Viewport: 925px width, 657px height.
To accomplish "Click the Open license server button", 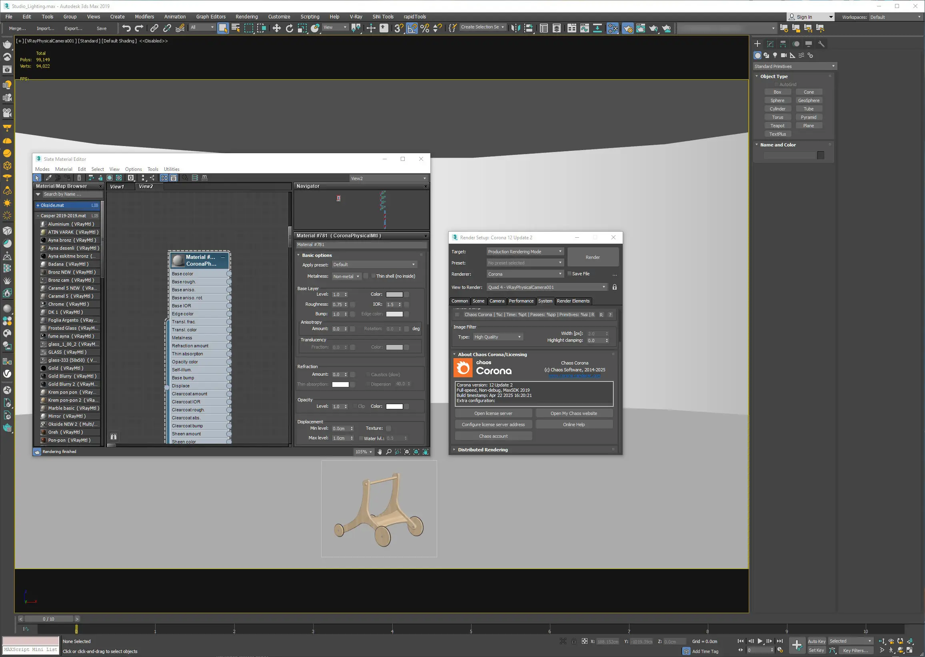I will click(x=493, y=413).
